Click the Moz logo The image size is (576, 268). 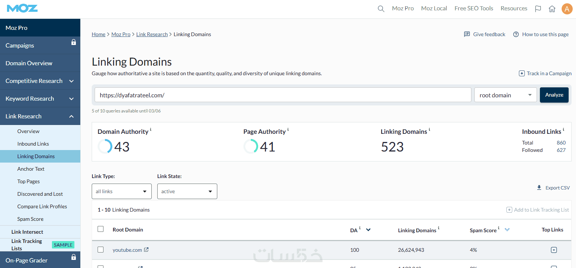coord(22,8)
